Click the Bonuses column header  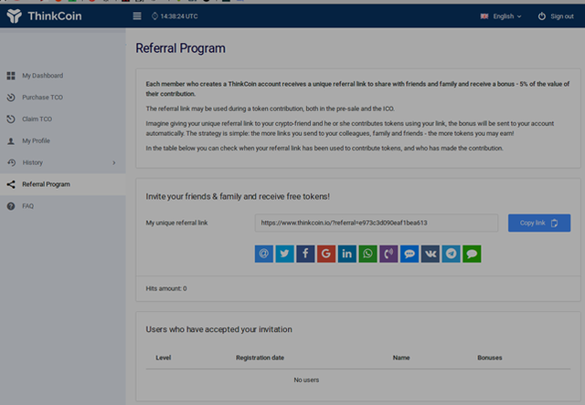[490, 358]
